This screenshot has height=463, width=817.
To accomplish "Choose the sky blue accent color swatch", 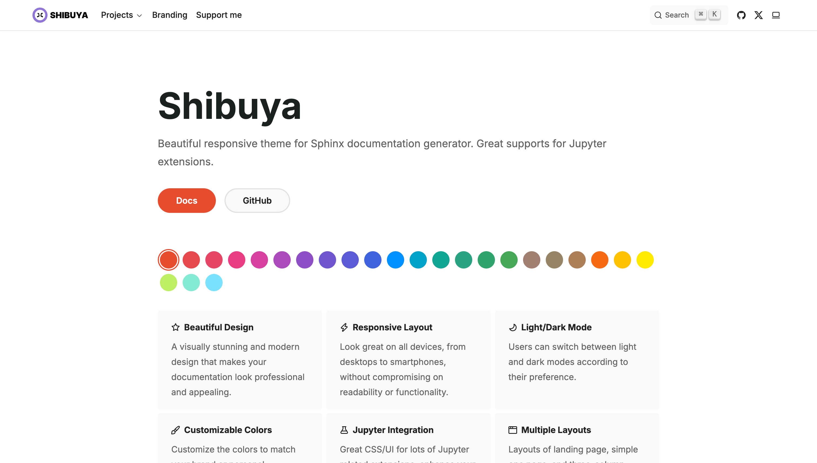I will pyautogui.click(x=214, y=282).
